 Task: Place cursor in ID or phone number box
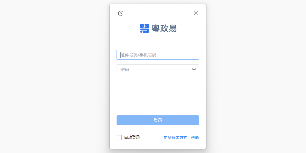point(158,55)
